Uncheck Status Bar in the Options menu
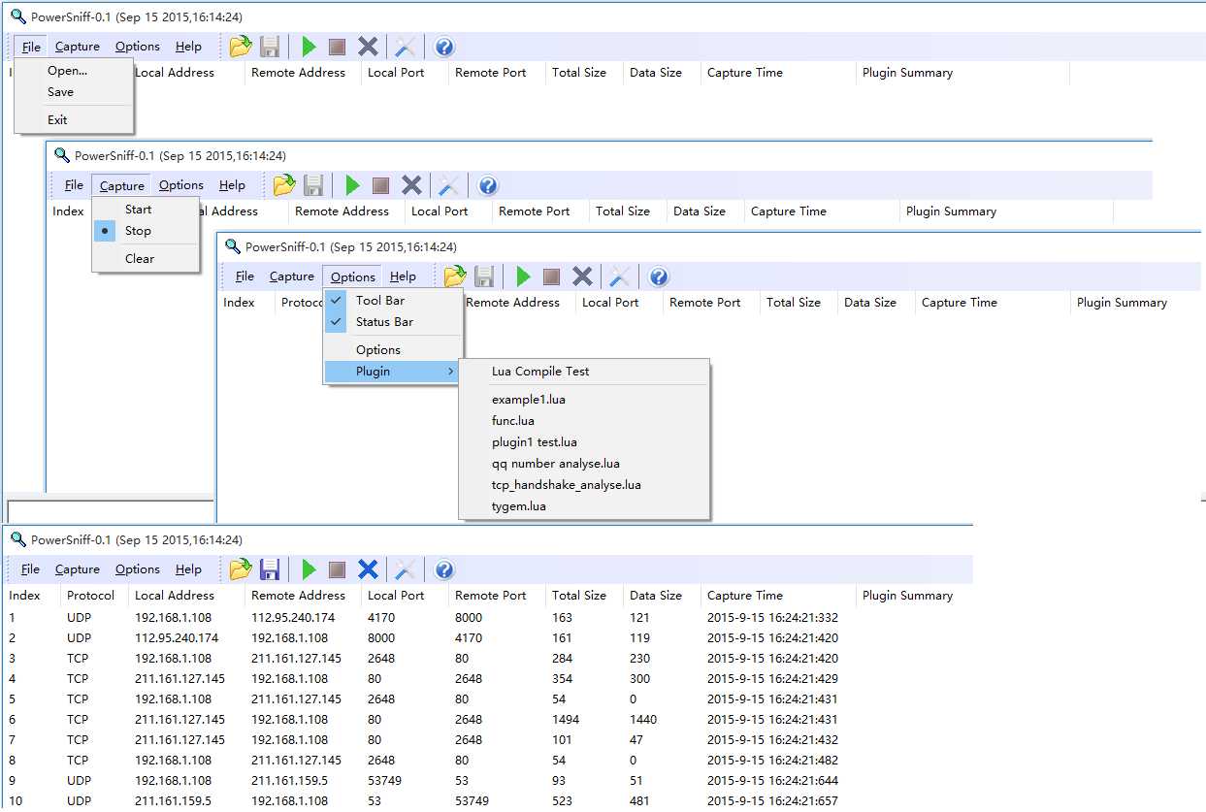The width and height of the screenshot is (1206, 812). tap(393, 322)
